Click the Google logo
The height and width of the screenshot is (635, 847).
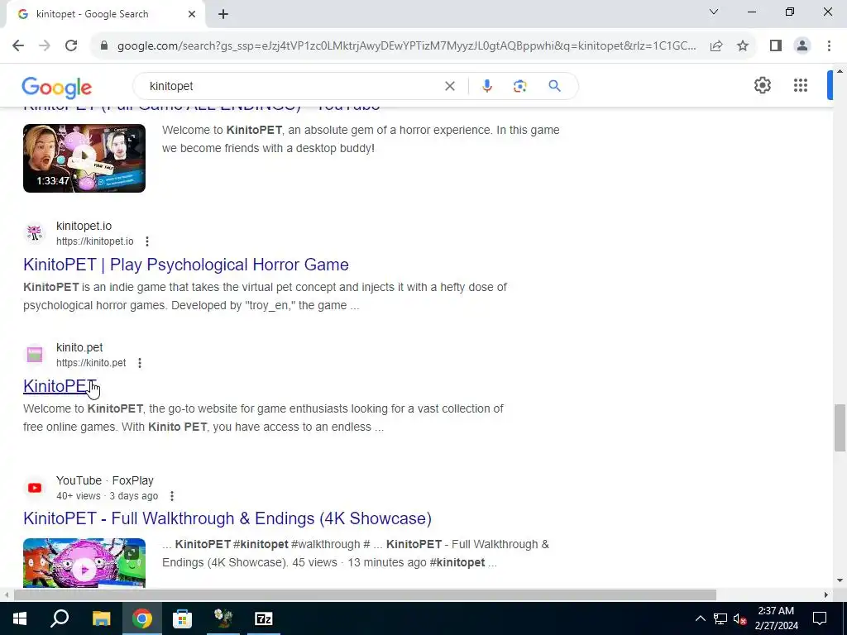click(57, 88)
